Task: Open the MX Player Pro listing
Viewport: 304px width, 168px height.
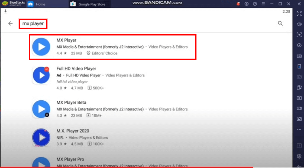Action: tap(113, 162)
